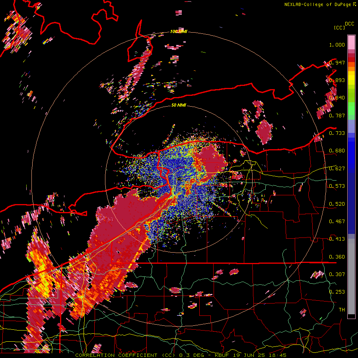
Task: Click the bright green segment of color bar
Action: coord(351,109)
